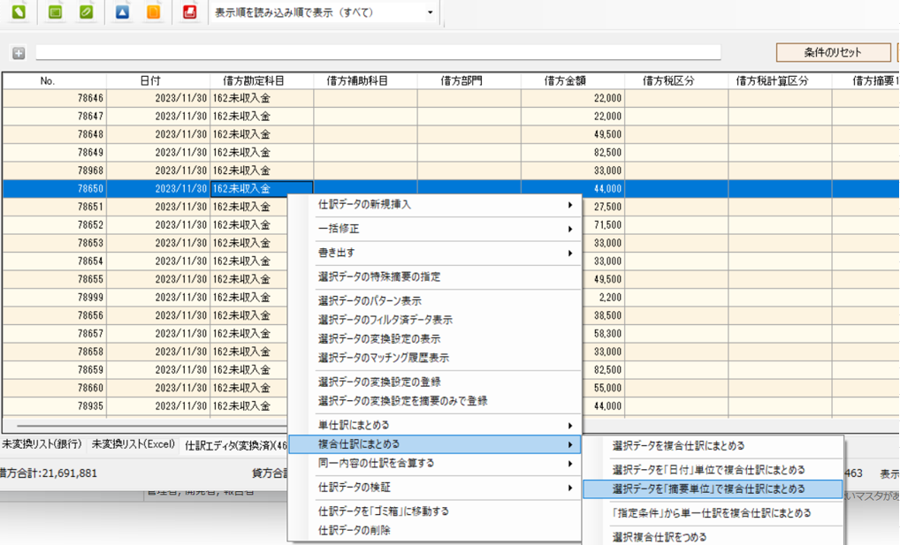Click the orange document toolbar icon
Viewport: 900px width, 545px height.
click(x=153, y=11)
